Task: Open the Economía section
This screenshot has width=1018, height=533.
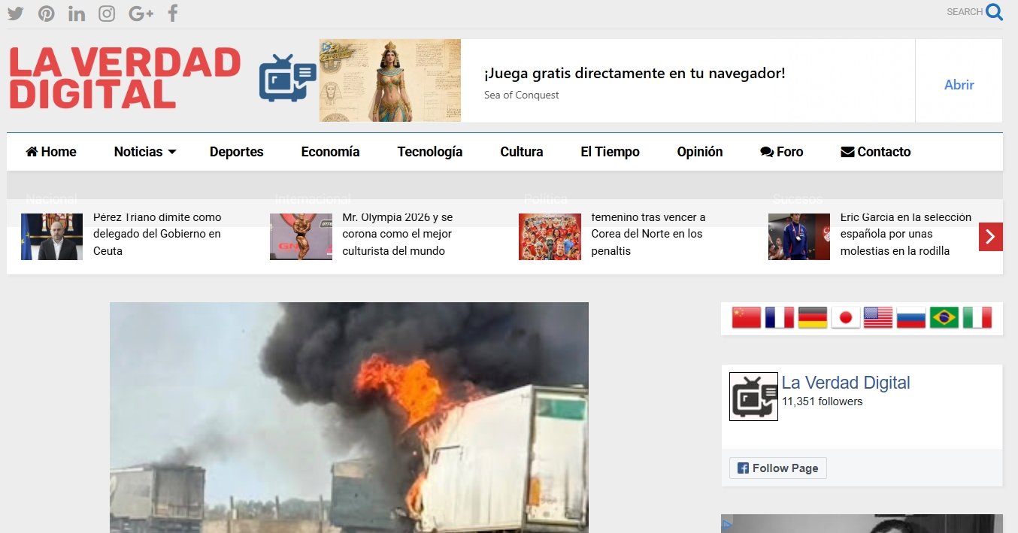Action: [330, 152]
